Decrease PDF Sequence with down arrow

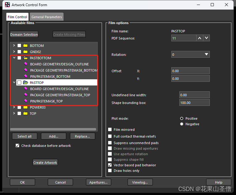(x=206, y=38)
